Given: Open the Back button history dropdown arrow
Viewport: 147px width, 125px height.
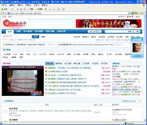Looking at the screenshot, I should coord(9,9).
